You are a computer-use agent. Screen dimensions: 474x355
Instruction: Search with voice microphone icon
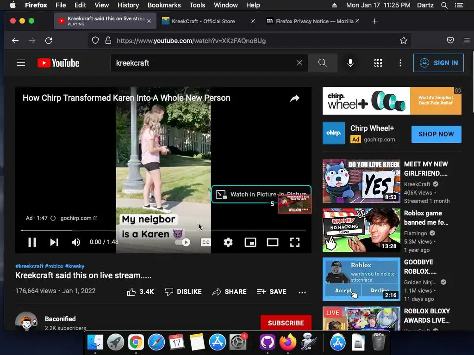point(350,63)
